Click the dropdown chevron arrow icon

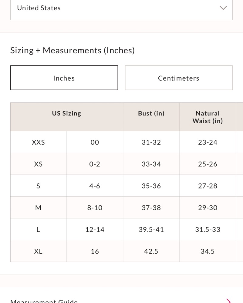[223, 8]
